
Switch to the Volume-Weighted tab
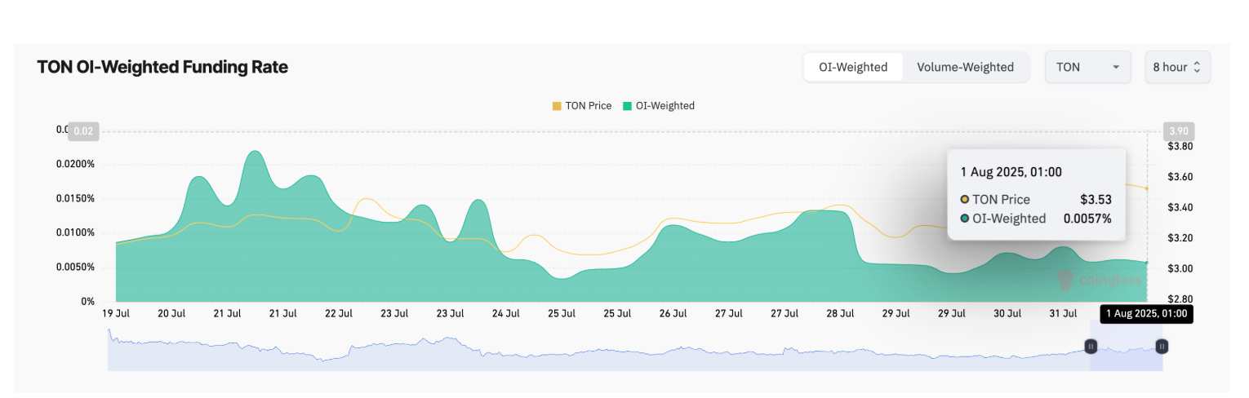click(x=965, y=67)
